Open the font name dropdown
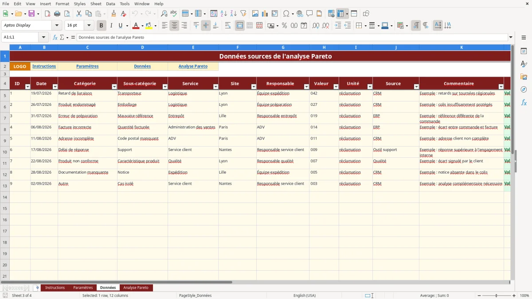The width and height of the screenshot is (532, 299). click(x=57, y=26)
